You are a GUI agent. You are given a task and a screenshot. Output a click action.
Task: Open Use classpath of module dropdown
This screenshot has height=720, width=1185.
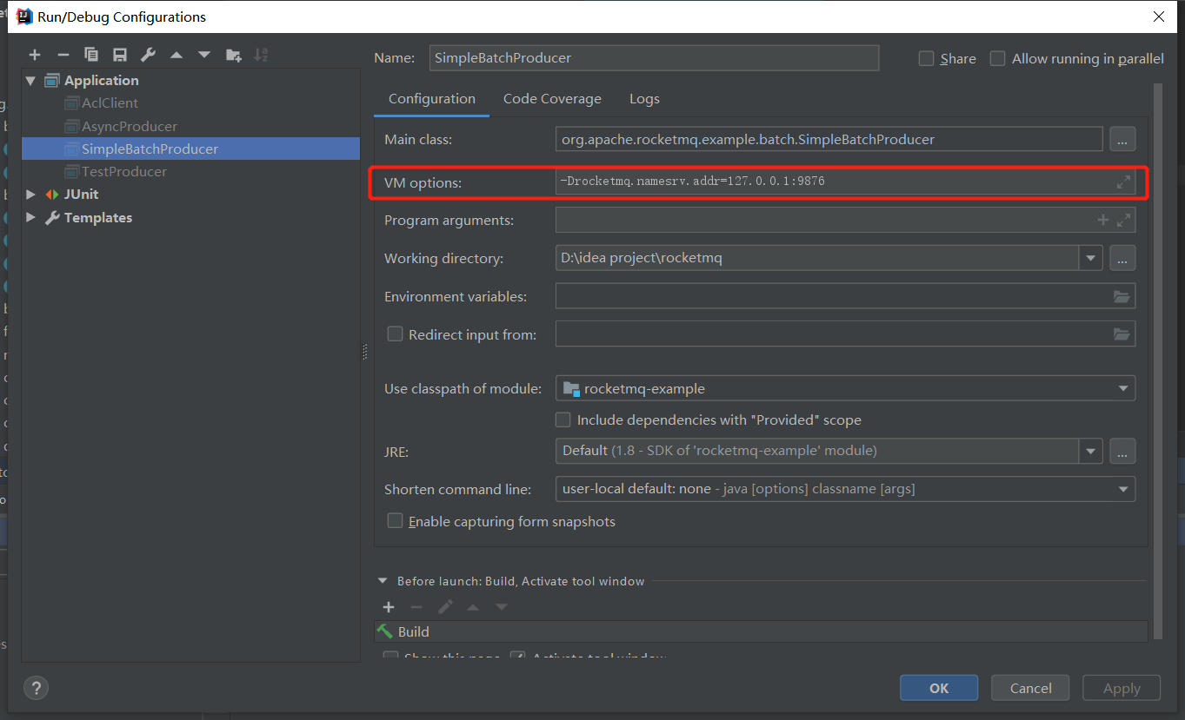tap(1123, 388)
